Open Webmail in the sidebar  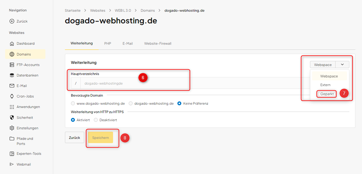pos(24,164)
